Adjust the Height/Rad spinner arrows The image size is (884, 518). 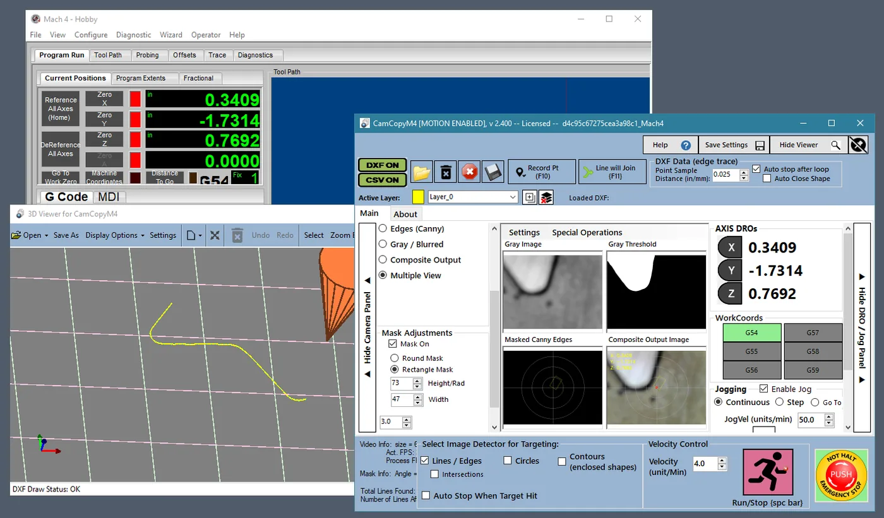tap(417, 384)
